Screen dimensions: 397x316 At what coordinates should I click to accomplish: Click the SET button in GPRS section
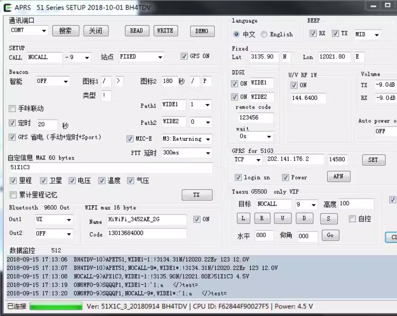[374, 160]
